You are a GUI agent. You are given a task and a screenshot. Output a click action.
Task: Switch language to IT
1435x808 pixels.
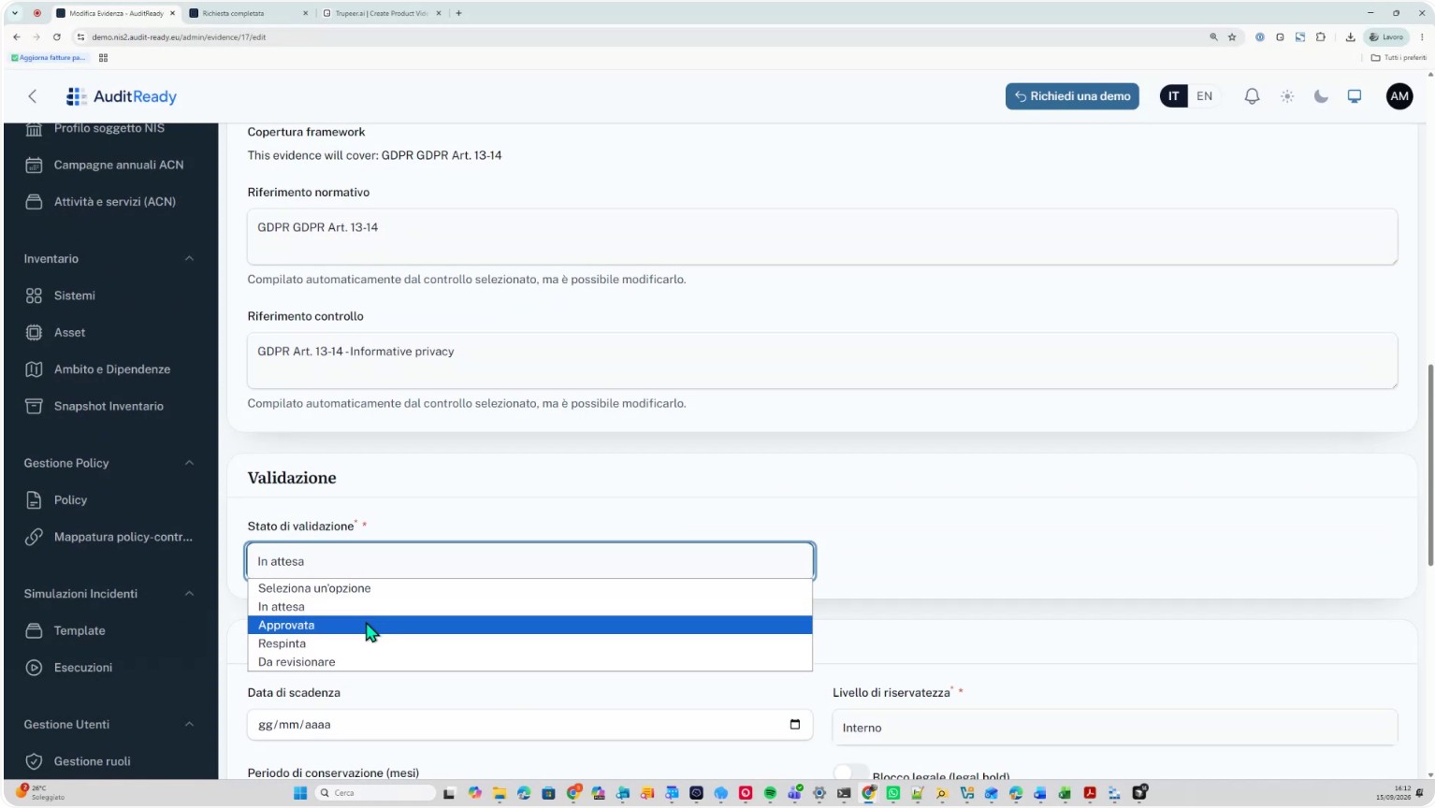pyautogui.click(x=1173, y=96)
